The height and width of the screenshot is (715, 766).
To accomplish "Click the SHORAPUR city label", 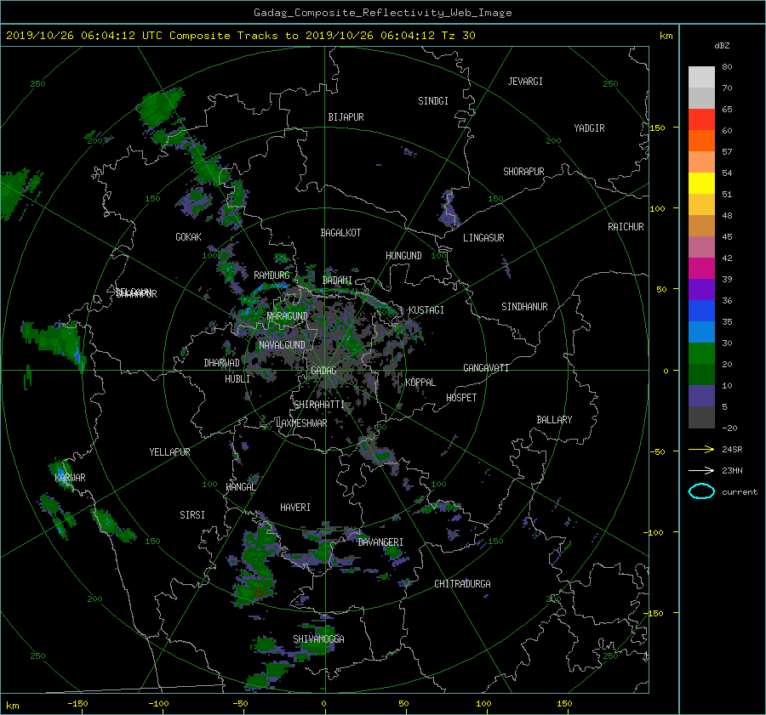I will pyautogui.click(x=523, y=172).
